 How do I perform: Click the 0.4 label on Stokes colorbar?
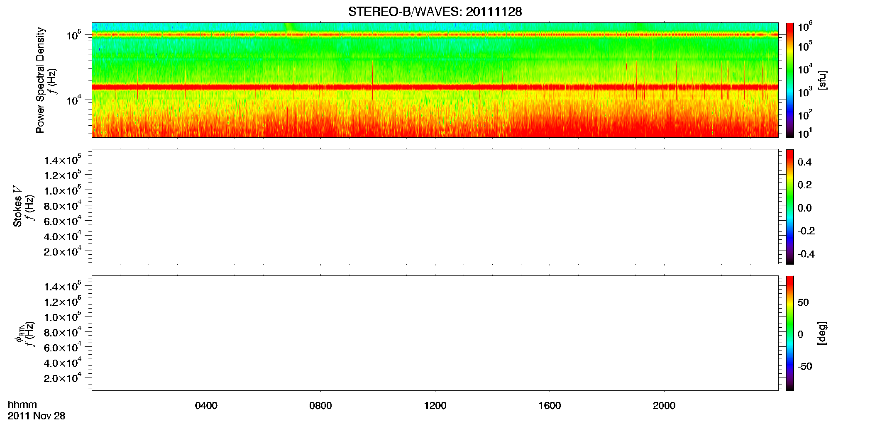pyautogui.click(x=804, y=162)
